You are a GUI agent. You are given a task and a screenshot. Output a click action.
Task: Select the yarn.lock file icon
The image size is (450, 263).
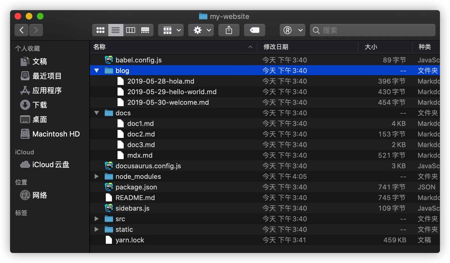(109, 240)
